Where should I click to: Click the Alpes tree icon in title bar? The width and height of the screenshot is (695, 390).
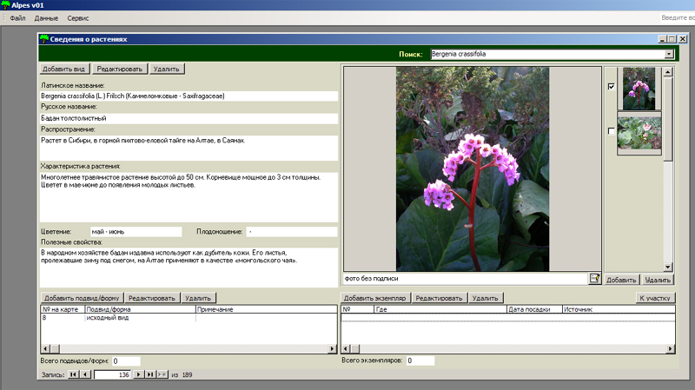coord(5,5)
